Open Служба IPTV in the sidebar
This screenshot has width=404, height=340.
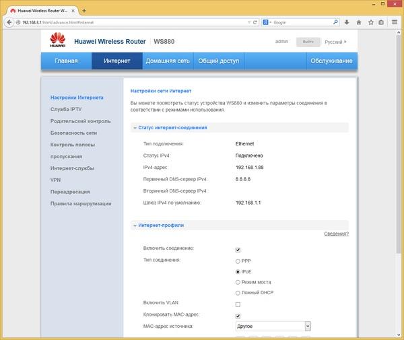pos(66,109)
